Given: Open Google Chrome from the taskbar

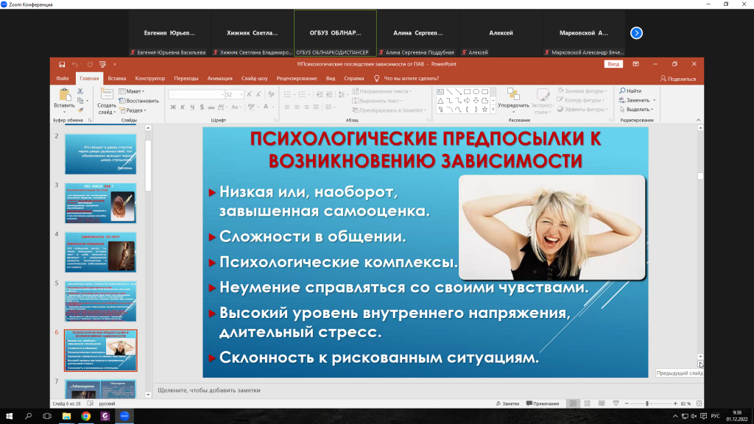Looking at the screenshot, I should tap(85, 417).
